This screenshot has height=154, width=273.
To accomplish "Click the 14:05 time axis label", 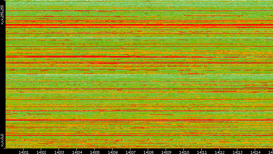I will [x=95, y=152].
